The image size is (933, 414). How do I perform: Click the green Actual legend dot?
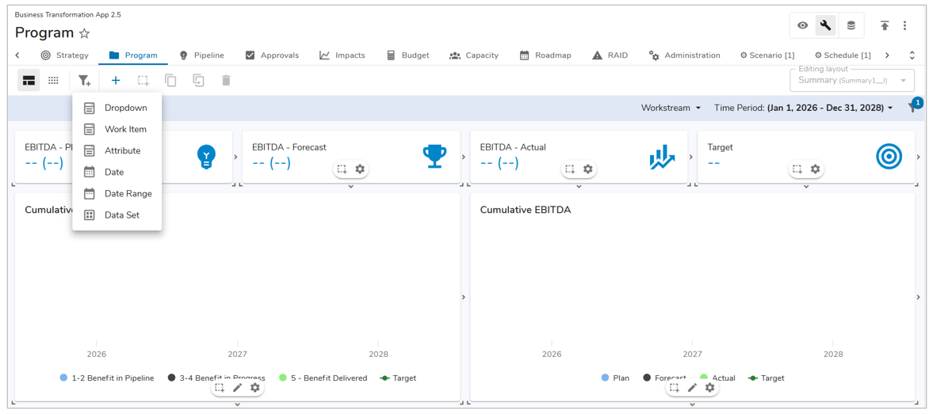(x=704, y=378)
